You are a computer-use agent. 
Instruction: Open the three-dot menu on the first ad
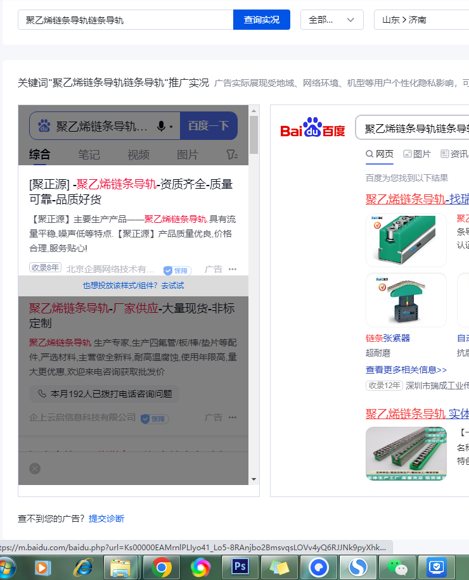[x=233, y=269]
